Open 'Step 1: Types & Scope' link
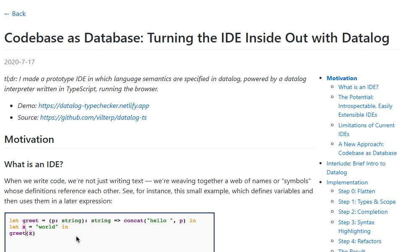 coord(367,202)
